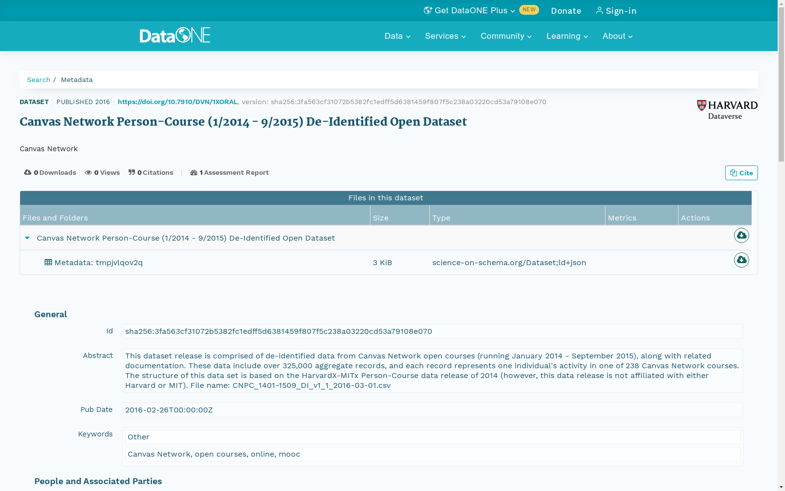Open the Community menu
The width and height of the screenshot is (785, 491).
coord(506,36)
